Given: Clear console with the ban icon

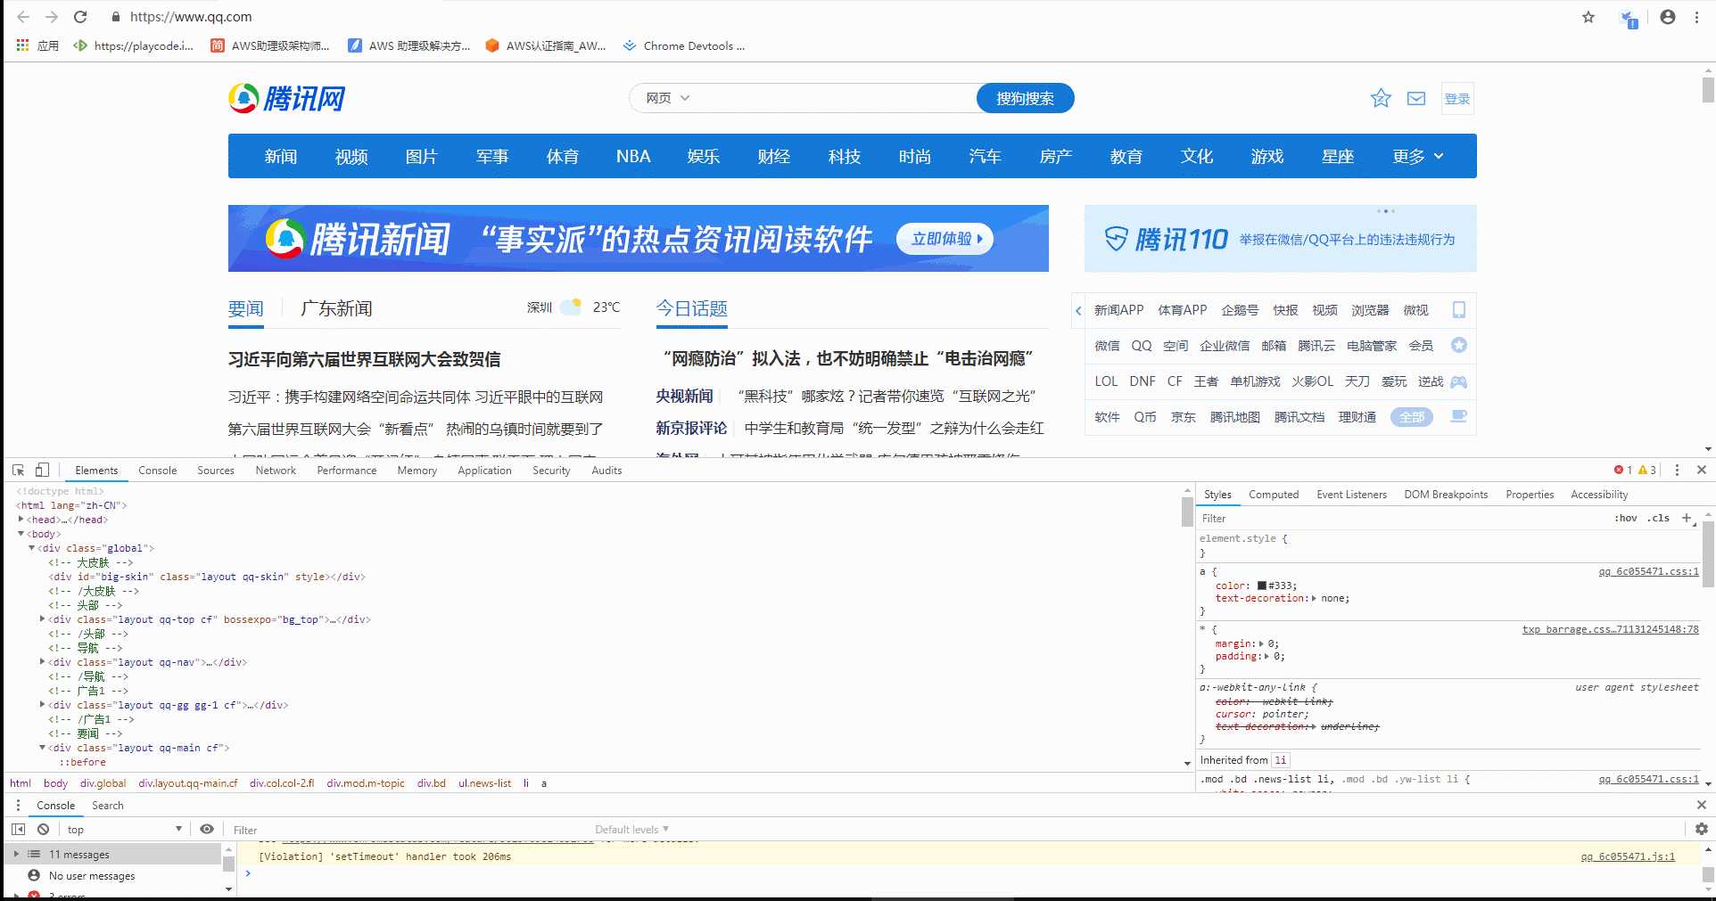Looking at the screenshot, I should click(43, 829).
